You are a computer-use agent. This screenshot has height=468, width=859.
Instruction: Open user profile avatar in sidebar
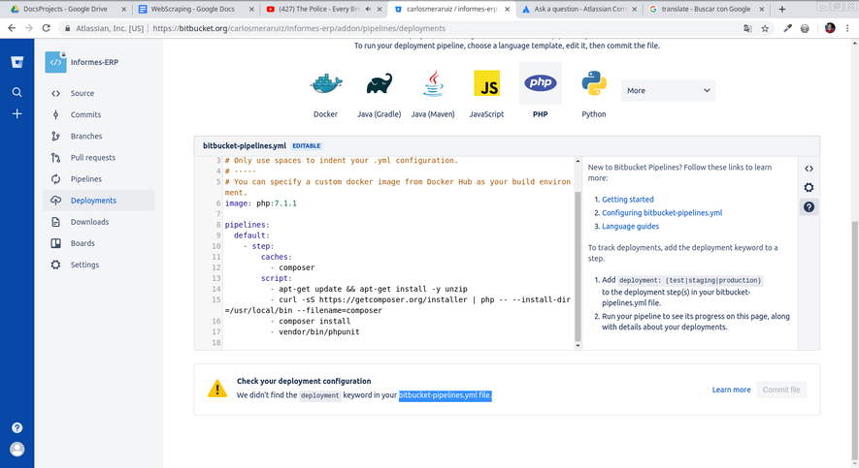coord(17,450)
